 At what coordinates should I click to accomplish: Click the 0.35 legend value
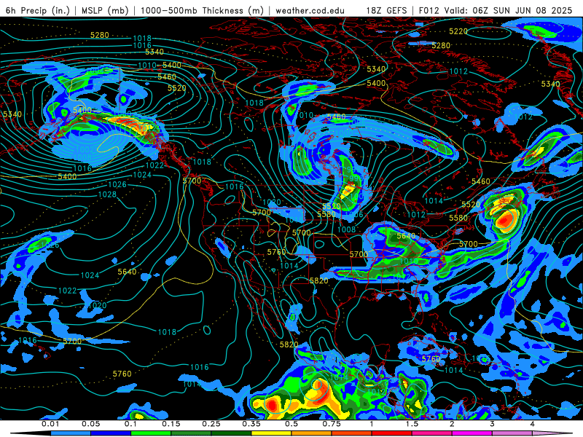(251, 424)
